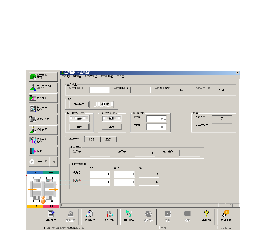Click the 贴片总数 value field
The width and height of the screenshot is (266, 230).
click(189, 153)
